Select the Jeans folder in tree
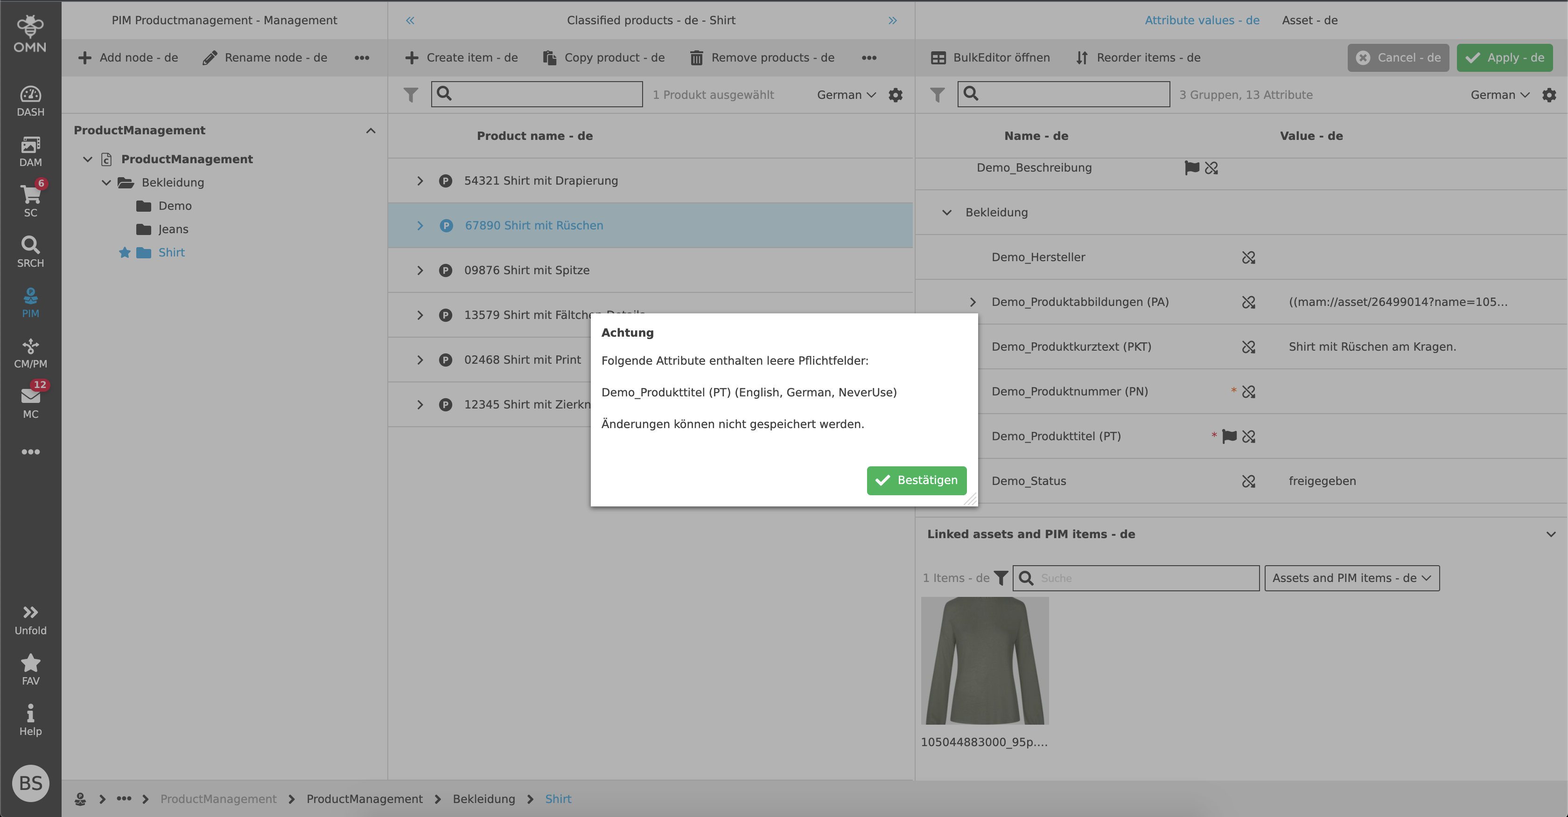Screen dimensions: 1568x817 point(173,229)
